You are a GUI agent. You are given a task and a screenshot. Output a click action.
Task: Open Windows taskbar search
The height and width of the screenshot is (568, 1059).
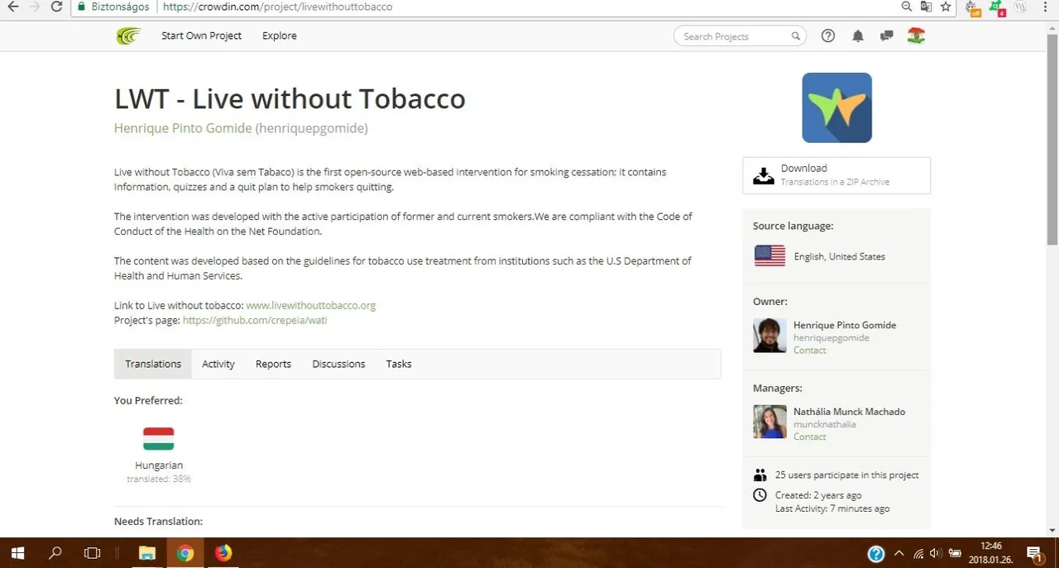pyautogui.click(x=55, y=553)
